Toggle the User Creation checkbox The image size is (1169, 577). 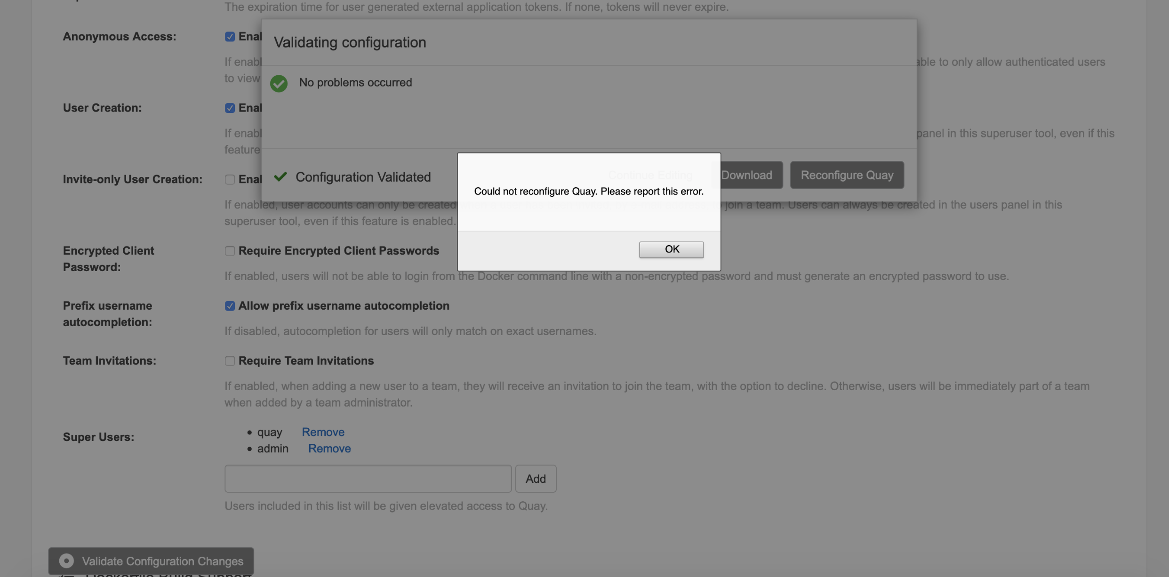pyautogui.click(x=230, y=108)
